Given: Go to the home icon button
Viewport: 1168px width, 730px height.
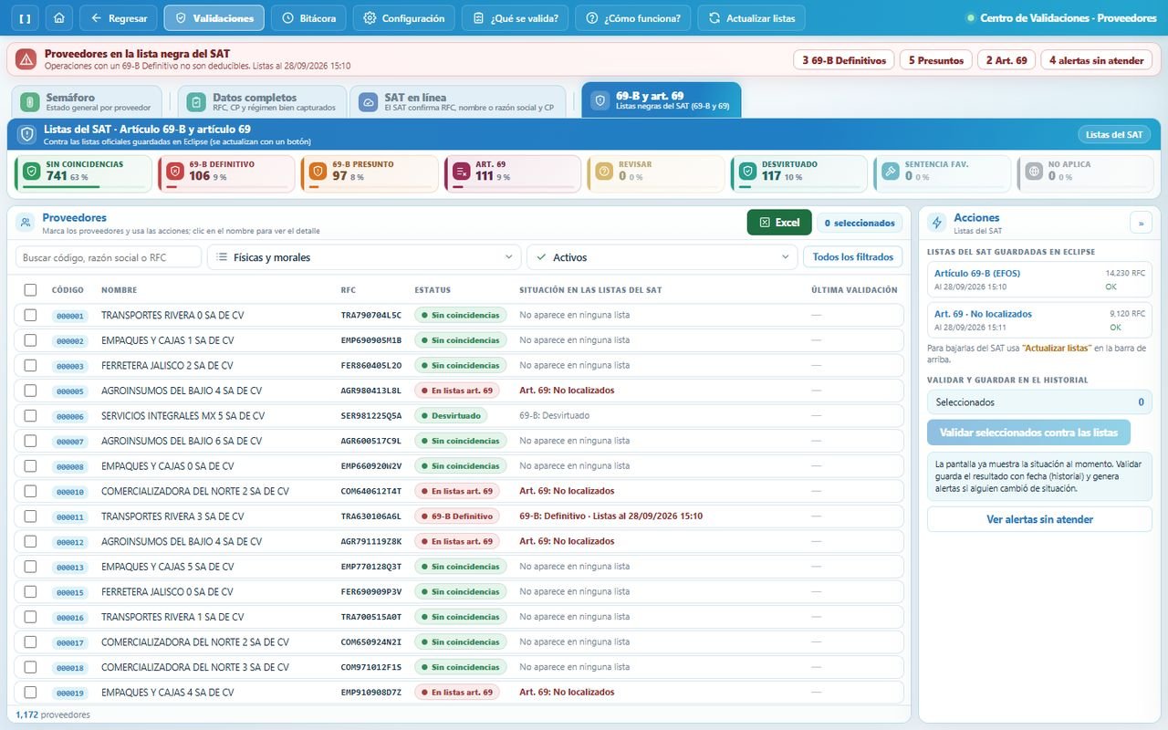Looking at the screenshot, I should [x=59, y=18].
